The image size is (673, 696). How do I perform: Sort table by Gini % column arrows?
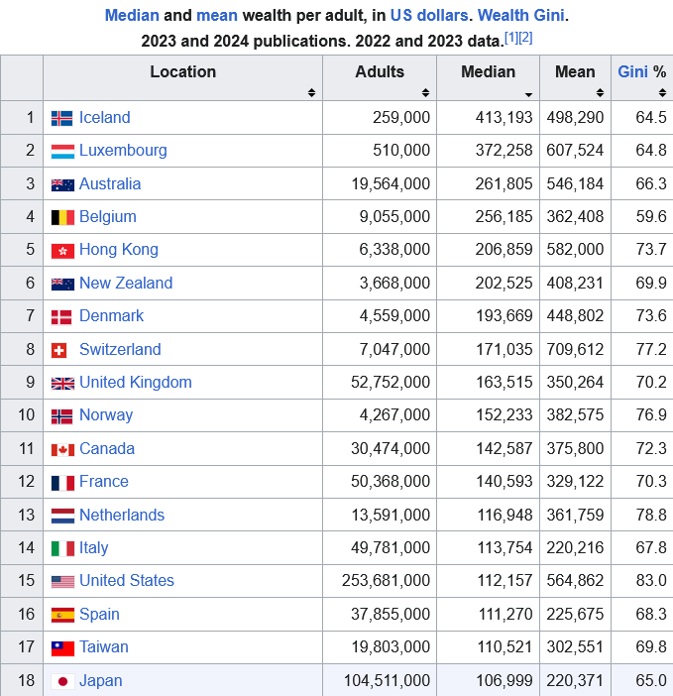(662, 92)
